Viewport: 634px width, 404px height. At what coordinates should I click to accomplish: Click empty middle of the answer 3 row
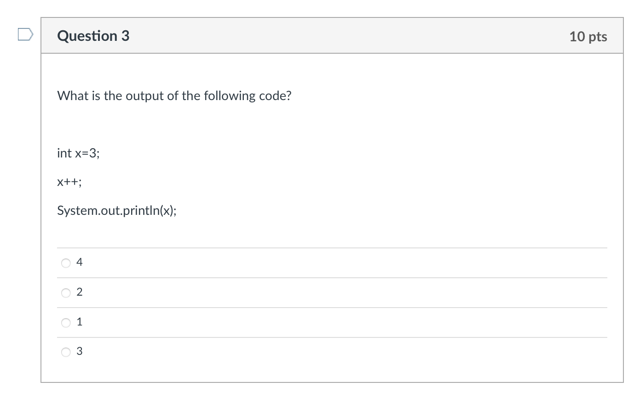pos(332,352)
